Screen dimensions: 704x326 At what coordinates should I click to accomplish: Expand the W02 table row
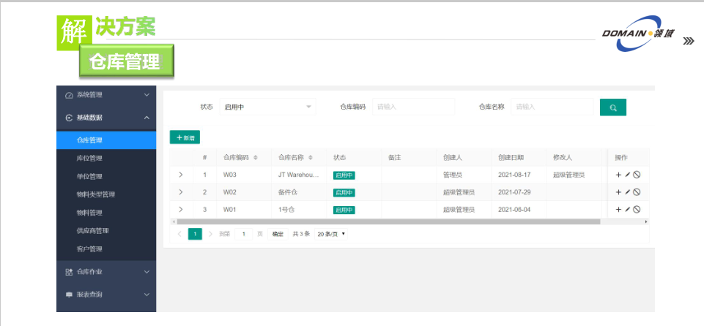click(x=180, y=192)
